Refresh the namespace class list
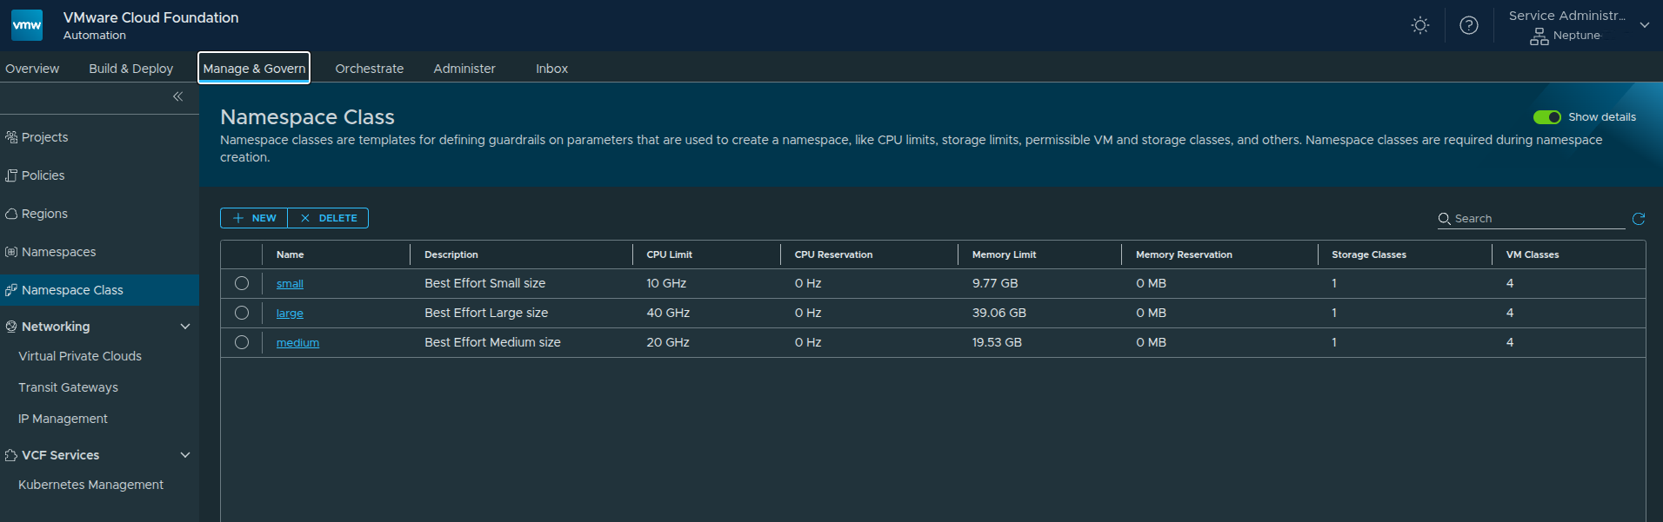 [x=1639, y=219]
